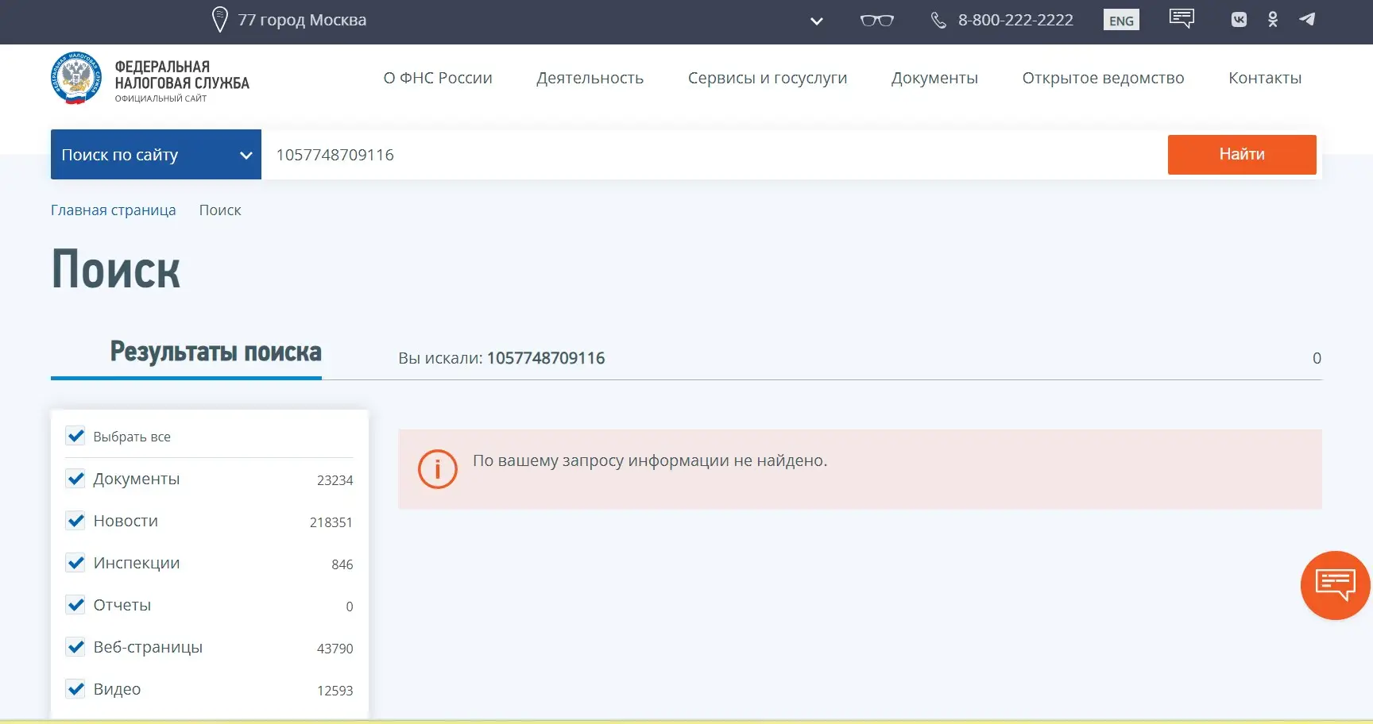The height and width of the screenshot is (724, 1373).
Task: Go to "Главная страница" breadcrumb link
Action: (113, 210)
